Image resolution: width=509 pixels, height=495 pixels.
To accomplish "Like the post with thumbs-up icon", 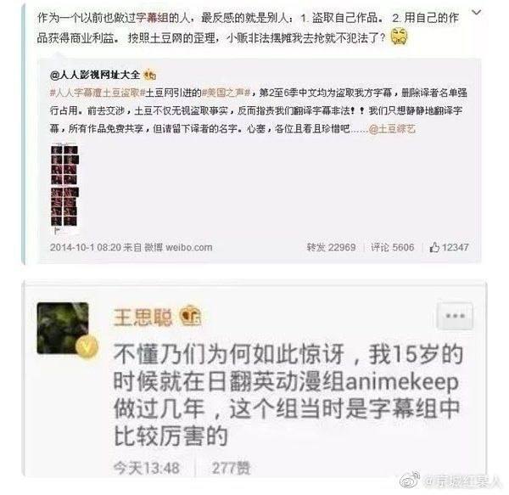I will coord(449,248).
